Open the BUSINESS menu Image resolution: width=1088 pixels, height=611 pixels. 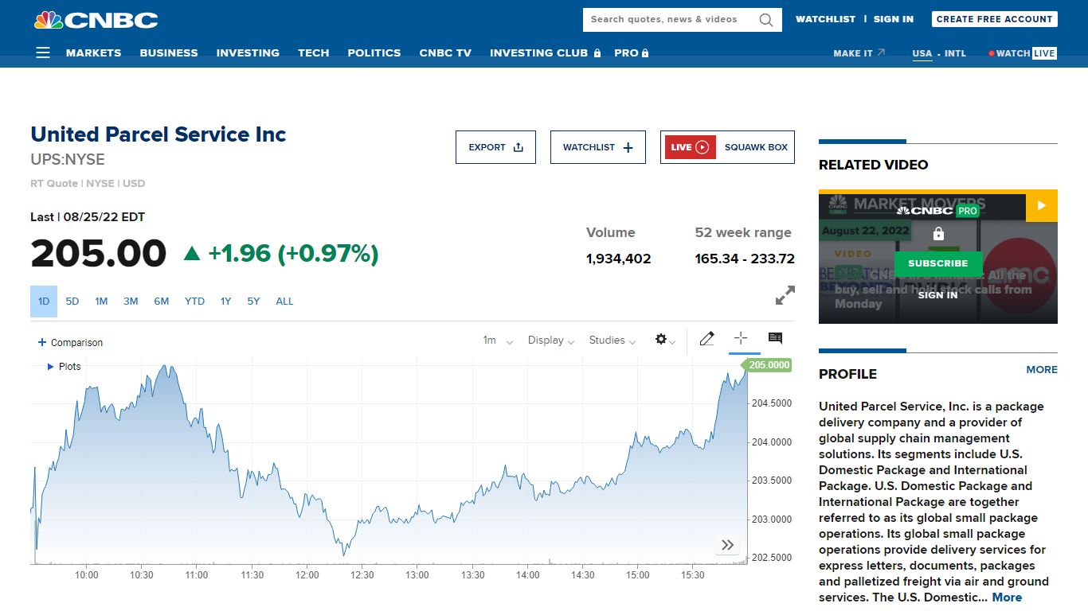pyautogui.click(x=169, y=53)
